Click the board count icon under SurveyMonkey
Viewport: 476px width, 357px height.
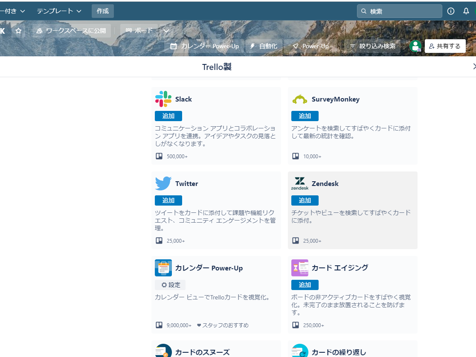point(296,156)
